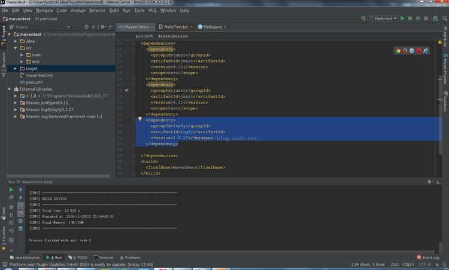Open HelloTest run configuration dropdown

(x=386, y=19)
